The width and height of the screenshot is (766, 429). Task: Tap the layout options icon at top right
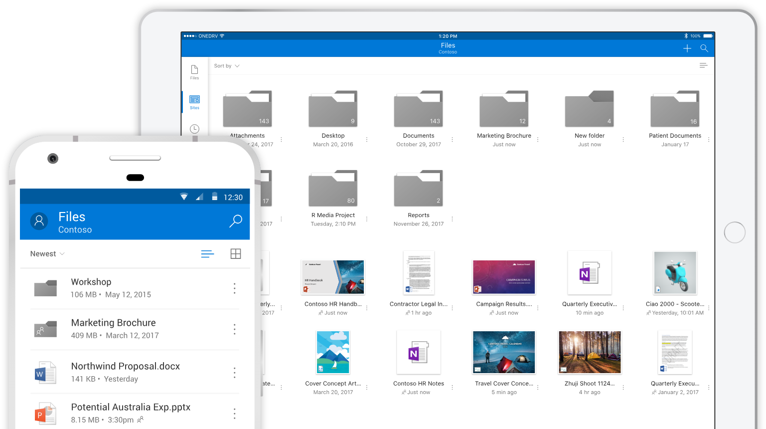click(x=703, y=65)
